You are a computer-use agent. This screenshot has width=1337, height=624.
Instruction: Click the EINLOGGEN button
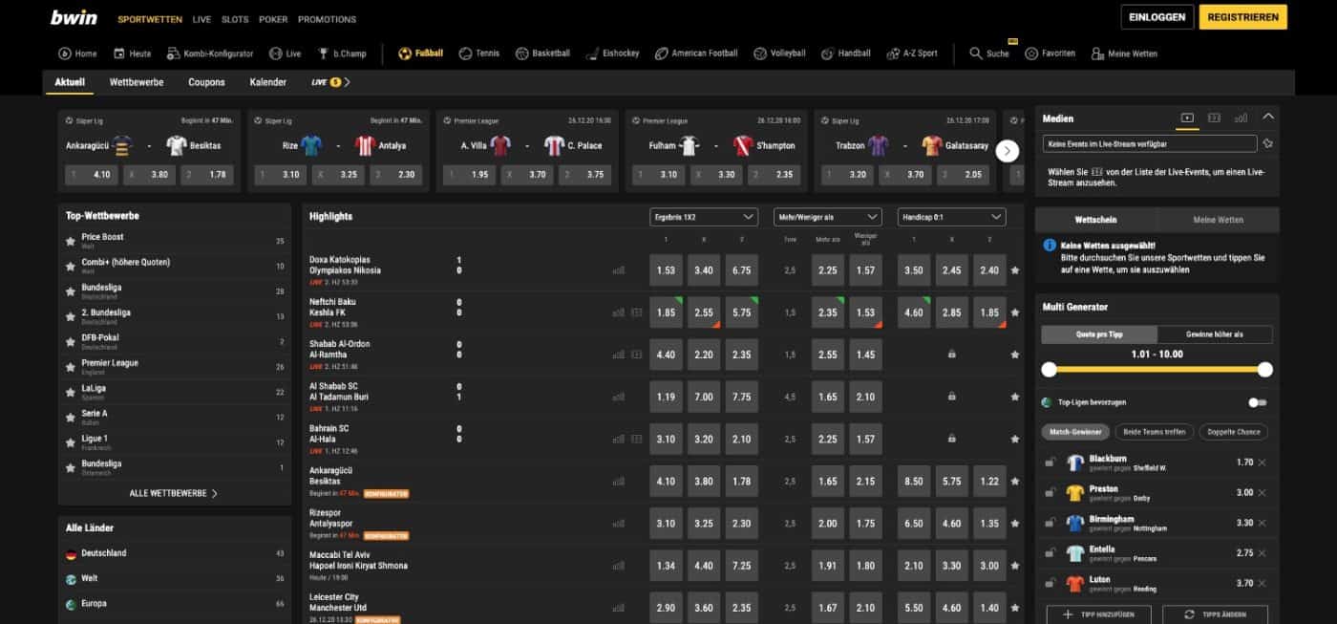(1157, 17)
